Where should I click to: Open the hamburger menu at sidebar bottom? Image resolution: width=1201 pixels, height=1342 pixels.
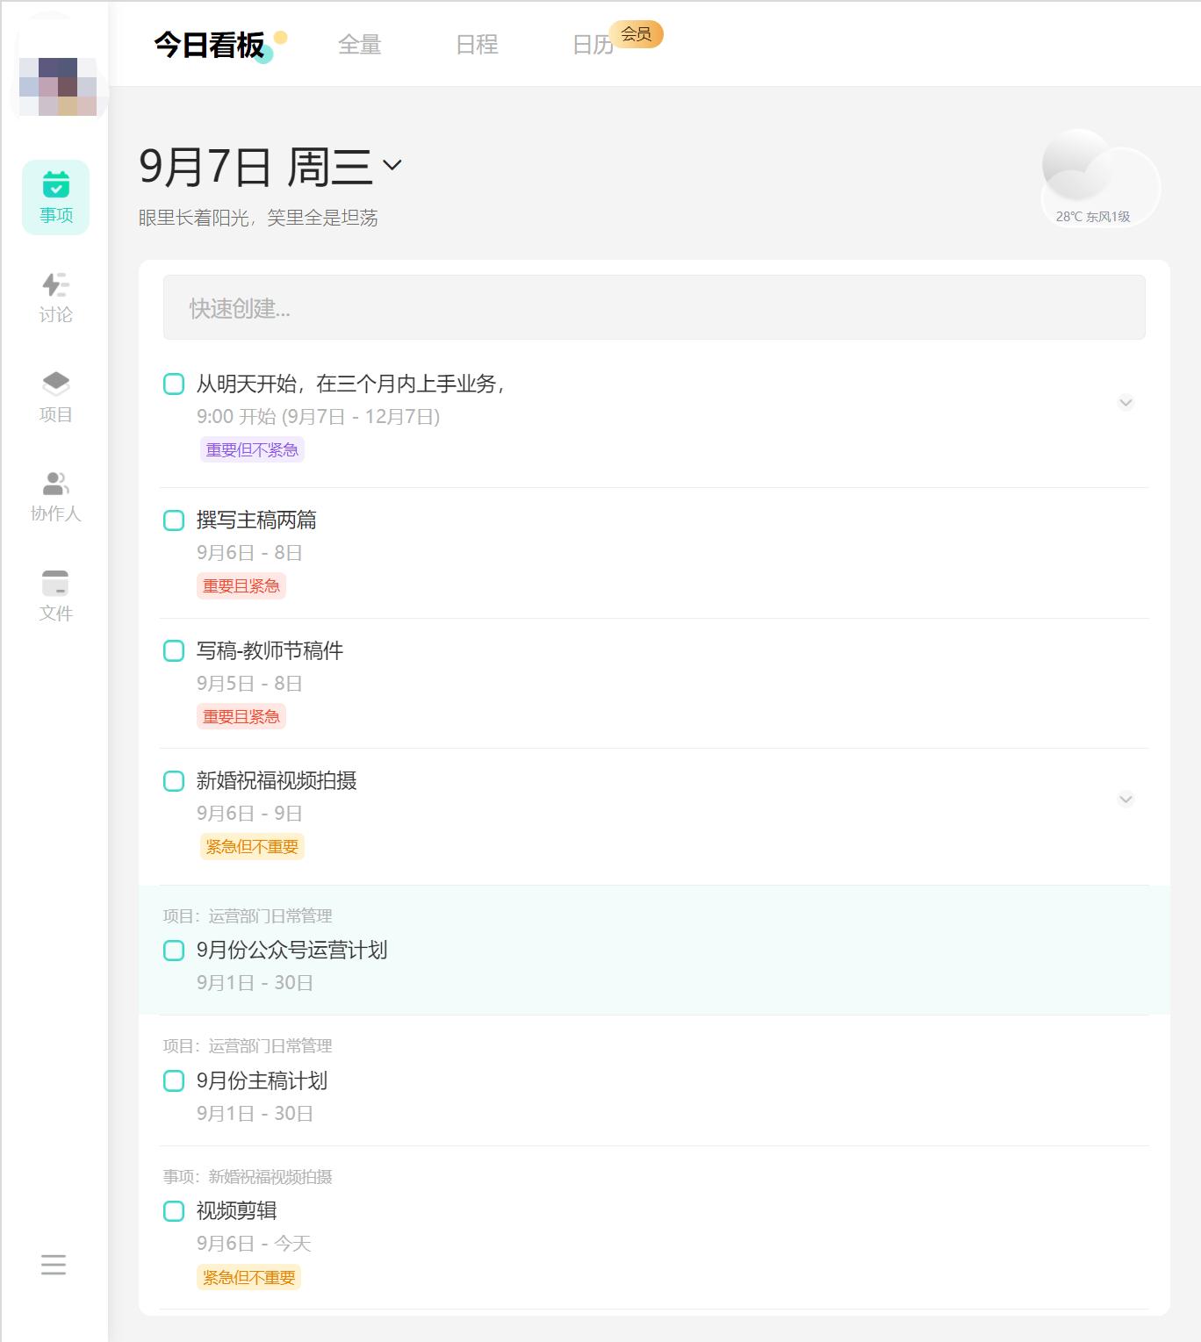(x=54, y=1265)
